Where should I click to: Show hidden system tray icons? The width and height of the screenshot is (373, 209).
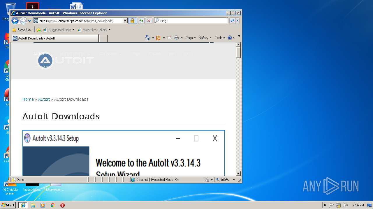(x=325, y=205)
